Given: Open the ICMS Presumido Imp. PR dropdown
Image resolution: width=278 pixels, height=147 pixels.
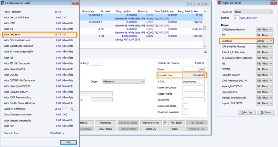Looking at the screenshot, I should click(264, 80).
